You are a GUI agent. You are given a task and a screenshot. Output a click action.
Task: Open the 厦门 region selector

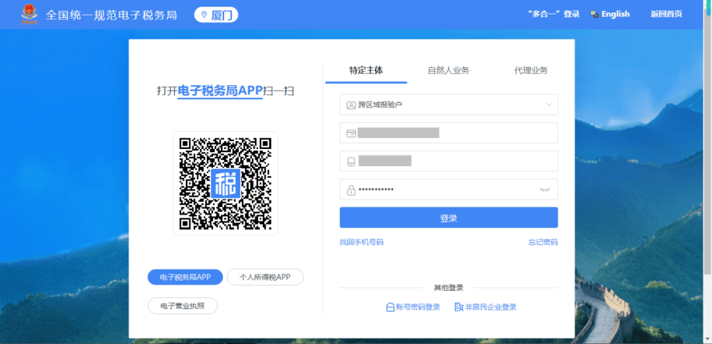click(x=216, y=14)
